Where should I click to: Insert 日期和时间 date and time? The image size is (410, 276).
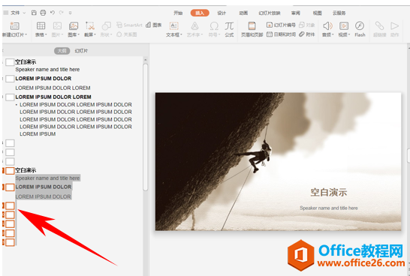pyautogui.click(x=281, y=34)
